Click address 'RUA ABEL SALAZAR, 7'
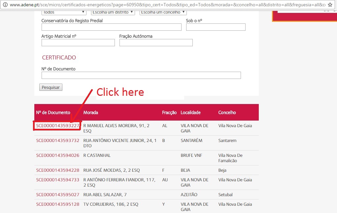The height and width of the screenshot is (213, 337). coord(105,195)
